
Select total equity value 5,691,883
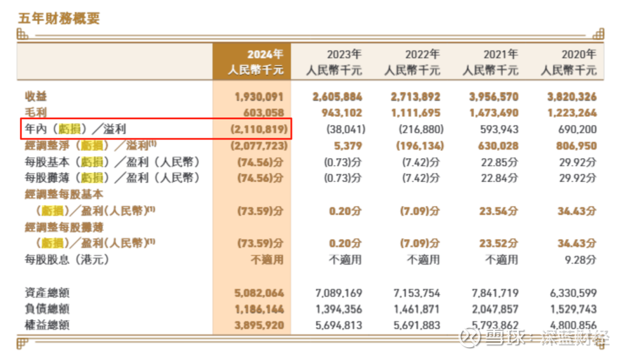click(417, 326)
